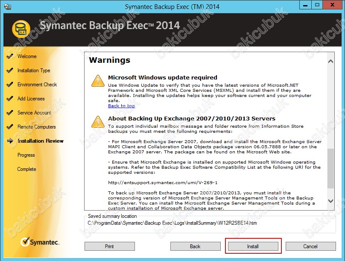Click the warning icon beside Windows update required
This screenshot has height=261, width=345.
[x=98, y=81]
